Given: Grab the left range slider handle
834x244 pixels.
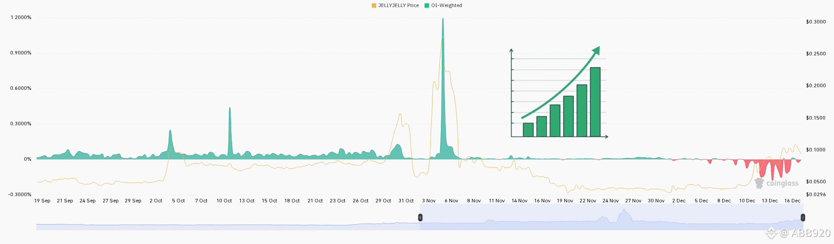Looking at the screenshot, I should pos(420,217).
